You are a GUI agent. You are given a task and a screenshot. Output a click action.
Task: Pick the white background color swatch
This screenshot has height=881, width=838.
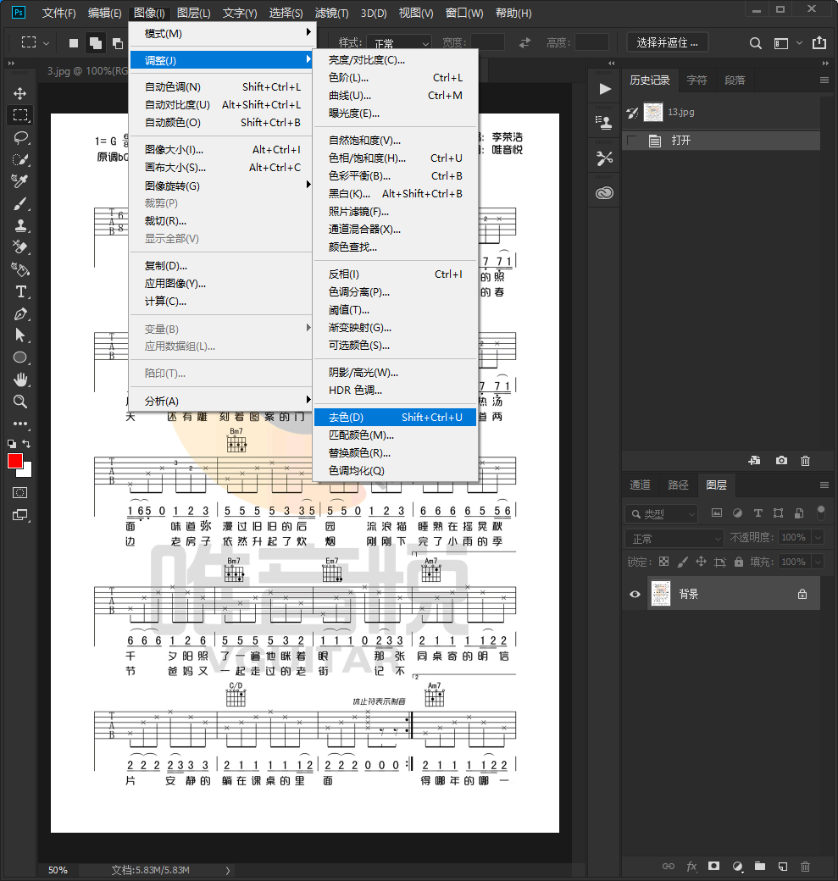click(26, 471)
